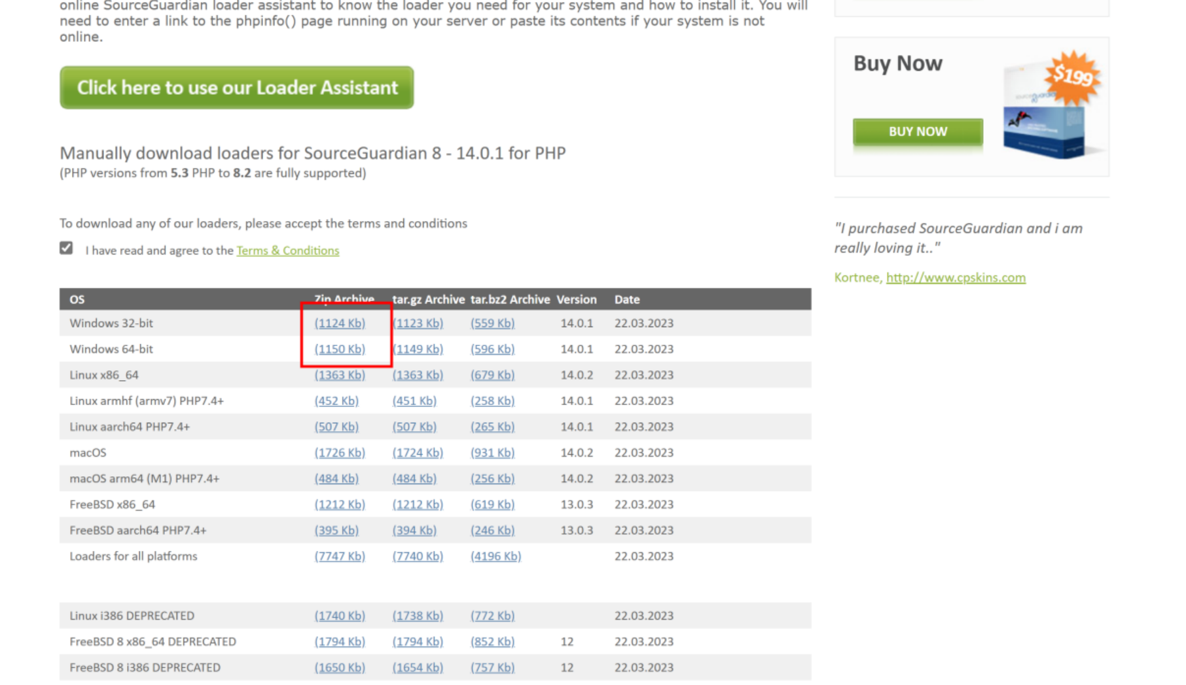Download Linux armhf tar.bz2 (258 Kb)
Viewport: 1186px width, 685px height.
(x=492, y=401)
